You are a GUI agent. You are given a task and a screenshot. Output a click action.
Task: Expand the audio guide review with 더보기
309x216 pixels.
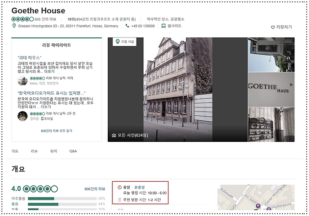tap(46, 107)
